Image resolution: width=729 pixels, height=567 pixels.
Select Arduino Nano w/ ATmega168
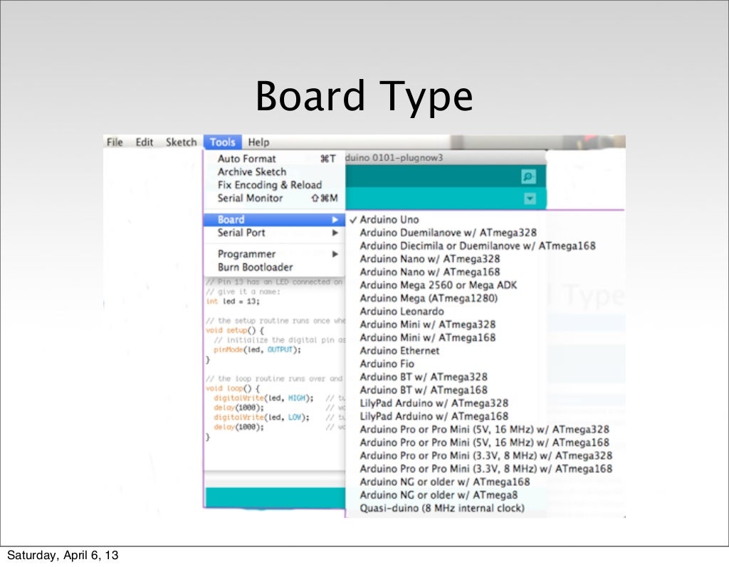pyautogui.click(x=485, y=272)
